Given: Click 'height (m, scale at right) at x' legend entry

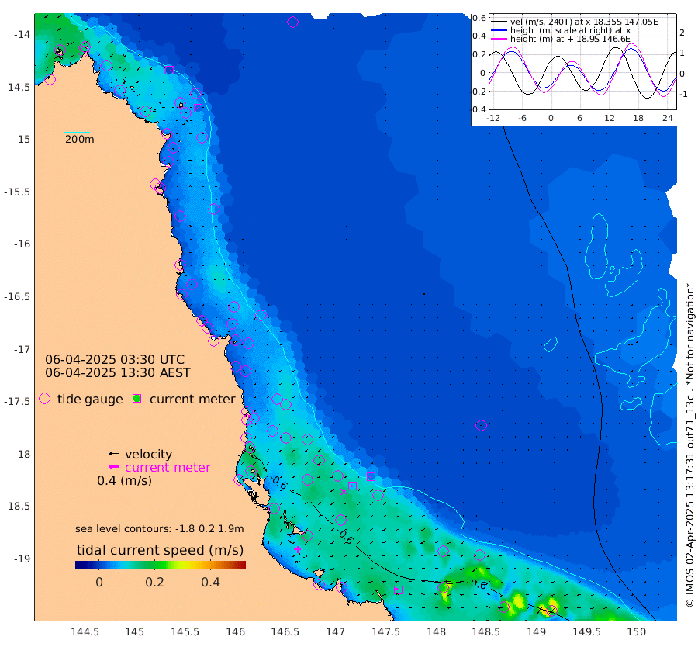Looking at the screenshot, I should (x=570, y=30).
